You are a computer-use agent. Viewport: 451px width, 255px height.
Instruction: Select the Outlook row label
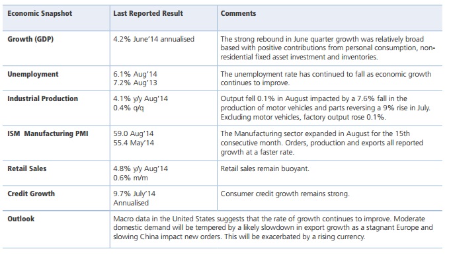click(20, 219)
